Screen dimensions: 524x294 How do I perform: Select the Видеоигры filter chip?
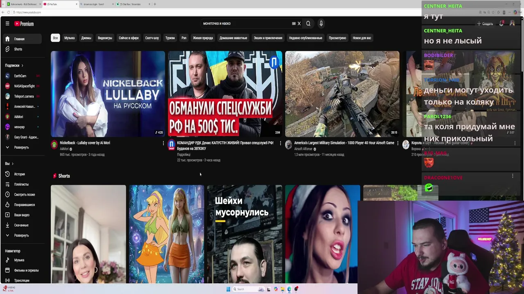pos(105,38)
